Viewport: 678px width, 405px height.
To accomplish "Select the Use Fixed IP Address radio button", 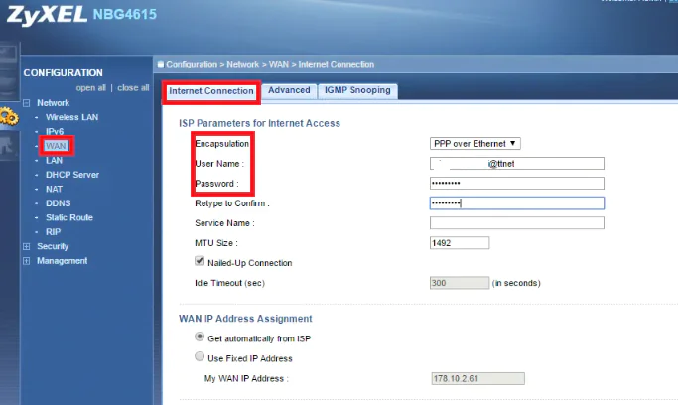I will [200, 356].
